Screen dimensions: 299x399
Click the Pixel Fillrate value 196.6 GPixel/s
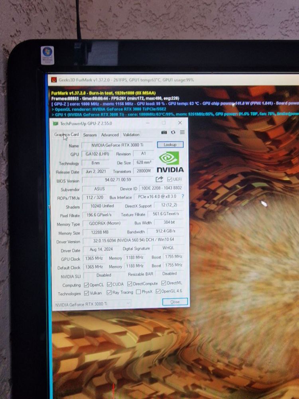point(99,215)
